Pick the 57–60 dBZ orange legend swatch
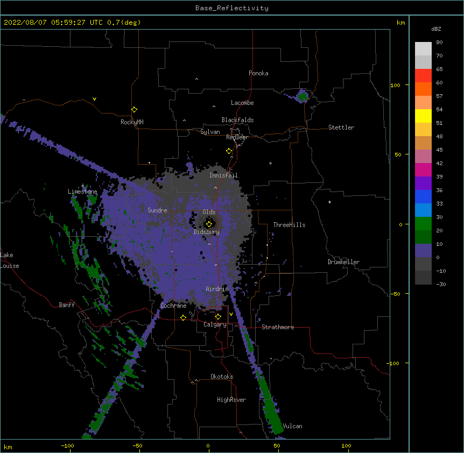464x453 pixels. tap(423, 89)
